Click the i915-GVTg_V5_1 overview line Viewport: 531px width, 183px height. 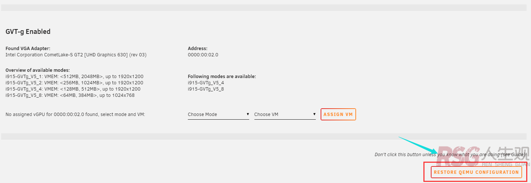(x=74, y=77)
